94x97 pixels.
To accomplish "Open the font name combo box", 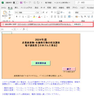I will click(26, 12).
